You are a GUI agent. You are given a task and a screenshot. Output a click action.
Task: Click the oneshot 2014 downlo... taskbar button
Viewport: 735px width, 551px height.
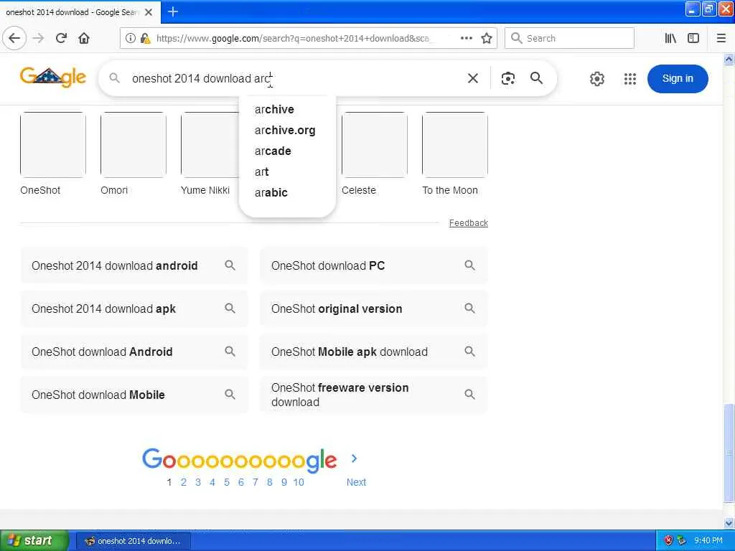(133, 541)
